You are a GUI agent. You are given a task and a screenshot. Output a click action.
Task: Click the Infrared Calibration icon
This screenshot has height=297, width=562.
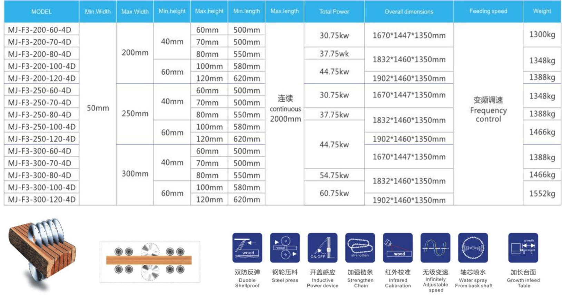click(x=397, y=248)
